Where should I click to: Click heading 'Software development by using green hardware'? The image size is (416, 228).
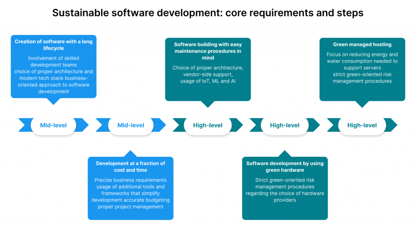pyautogui.click(x=285, y=167)
